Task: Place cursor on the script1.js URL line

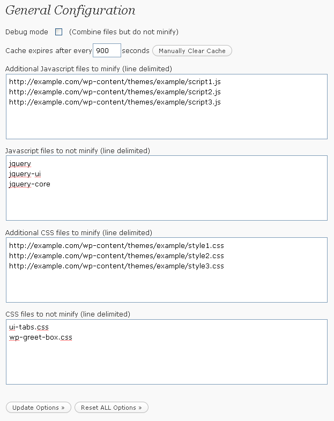Action: [x=115, y=82]
